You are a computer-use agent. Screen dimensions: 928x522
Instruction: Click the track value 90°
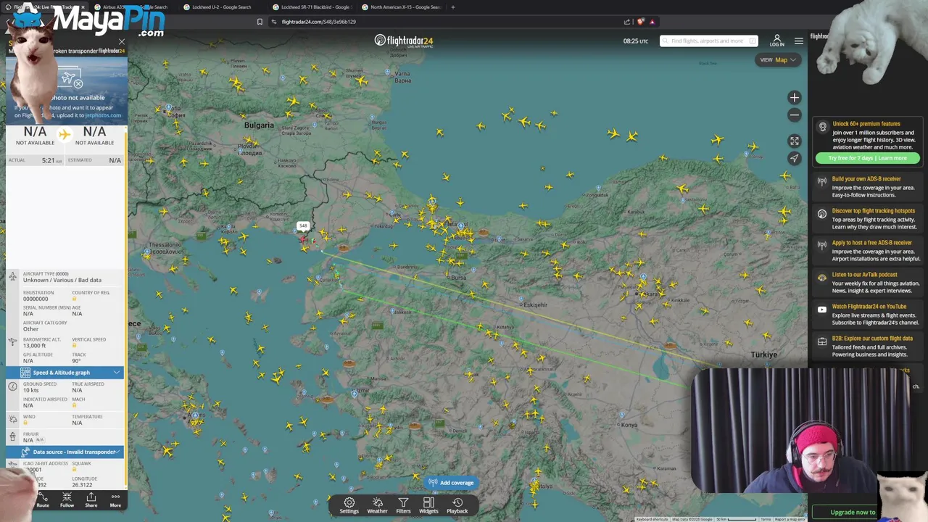(76, 361)
